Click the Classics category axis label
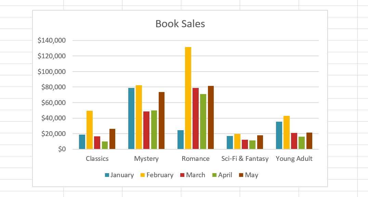 (x=97, y=158)
